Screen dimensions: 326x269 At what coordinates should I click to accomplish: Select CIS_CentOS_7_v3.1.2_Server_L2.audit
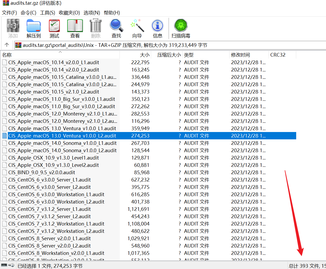click(49, 216)
